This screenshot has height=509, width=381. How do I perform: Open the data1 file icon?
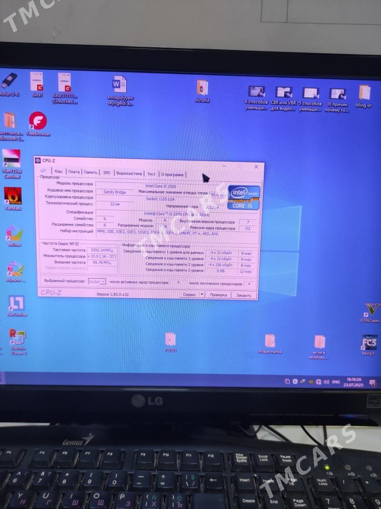(x=37, y=84)
